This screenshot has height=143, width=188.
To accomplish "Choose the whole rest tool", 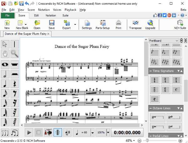I will [x=15, y=64].
